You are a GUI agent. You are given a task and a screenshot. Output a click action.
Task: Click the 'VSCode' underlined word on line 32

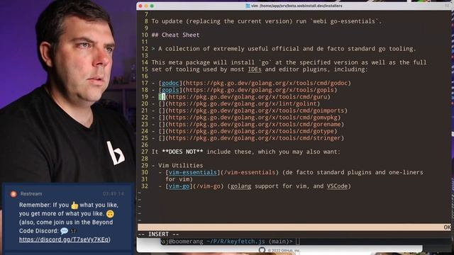tap(337, 186)
